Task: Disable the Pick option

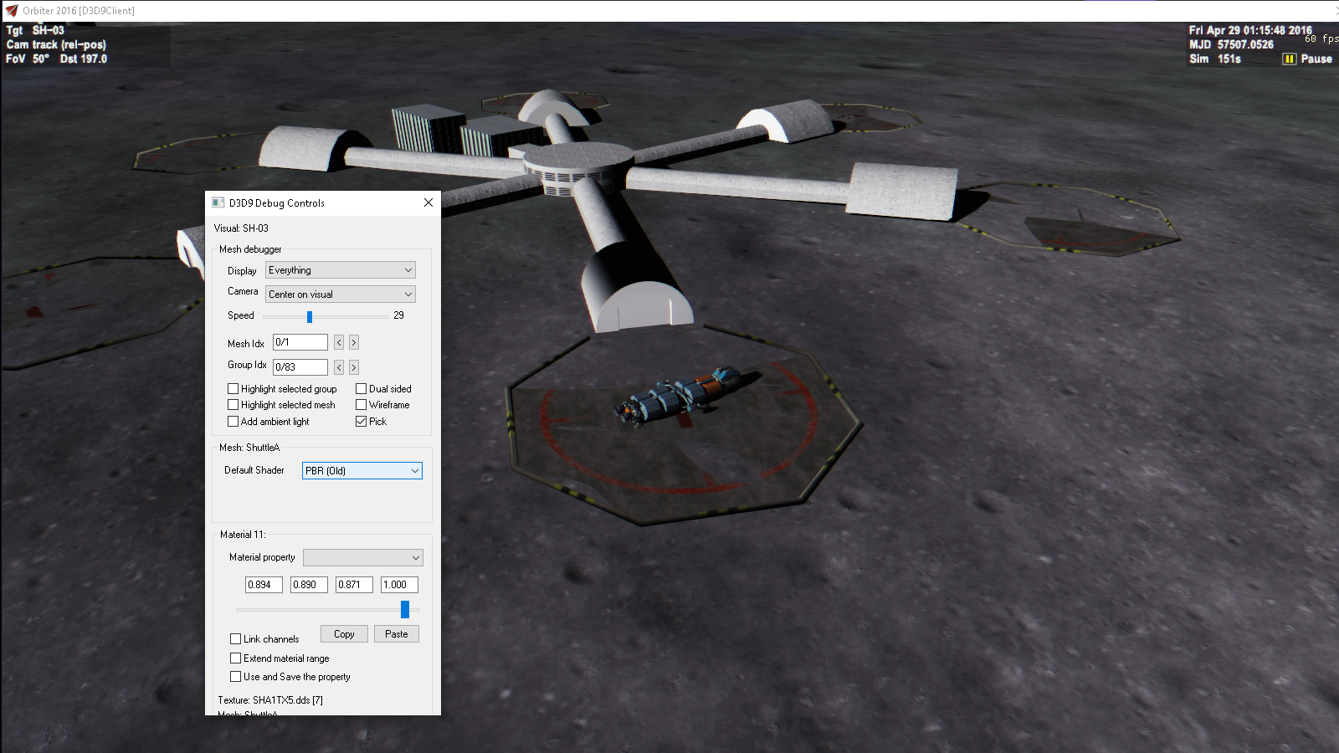Action: (x=360, y=421)
